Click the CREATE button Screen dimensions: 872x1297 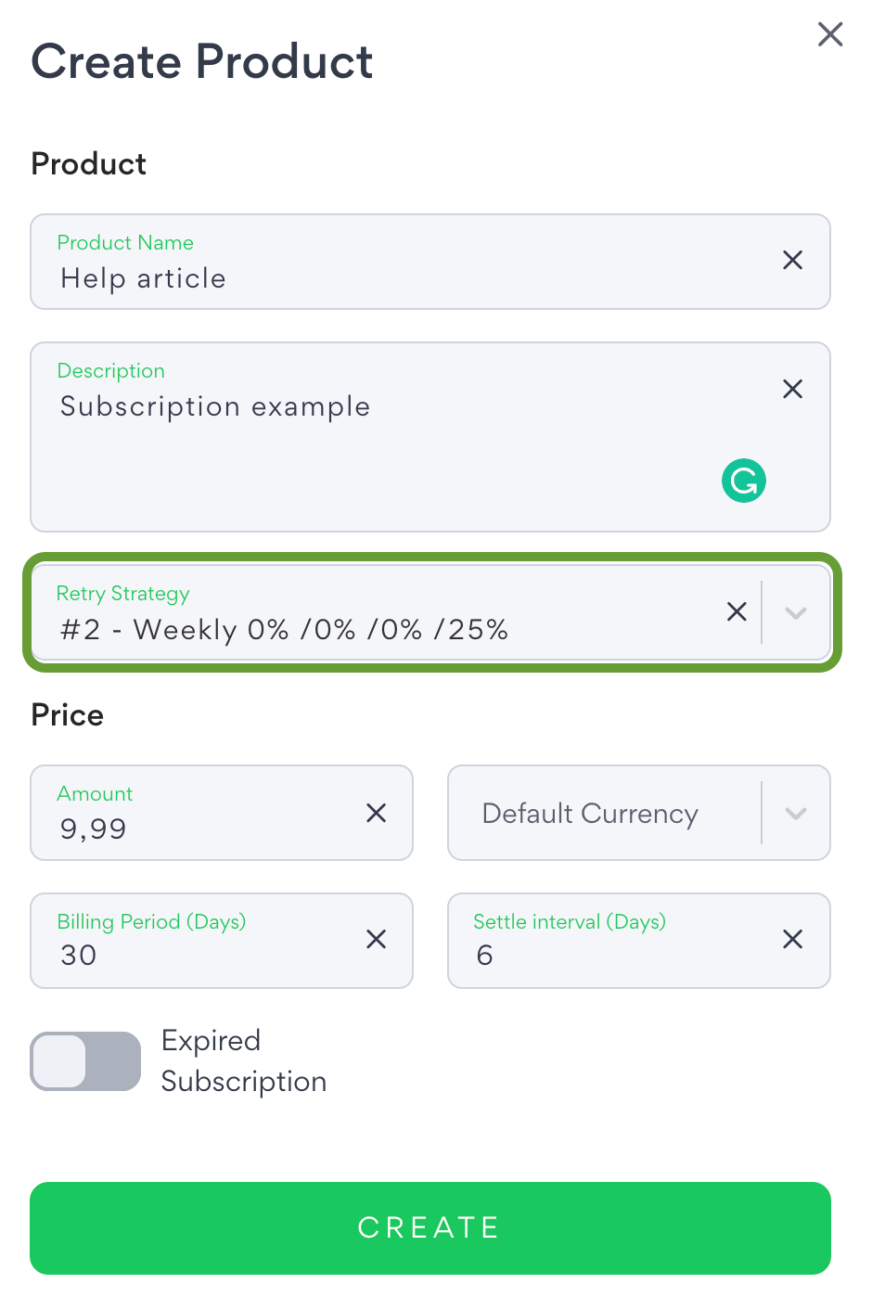pos(430,1227)
